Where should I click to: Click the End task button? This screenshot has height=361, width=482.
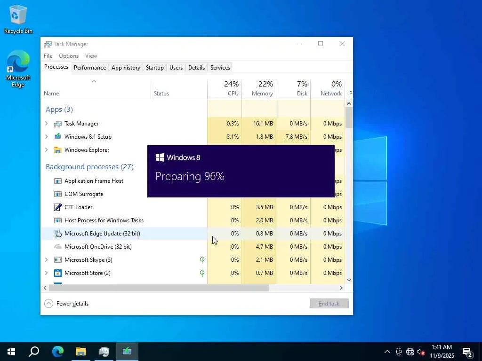(x=329, y=304)
